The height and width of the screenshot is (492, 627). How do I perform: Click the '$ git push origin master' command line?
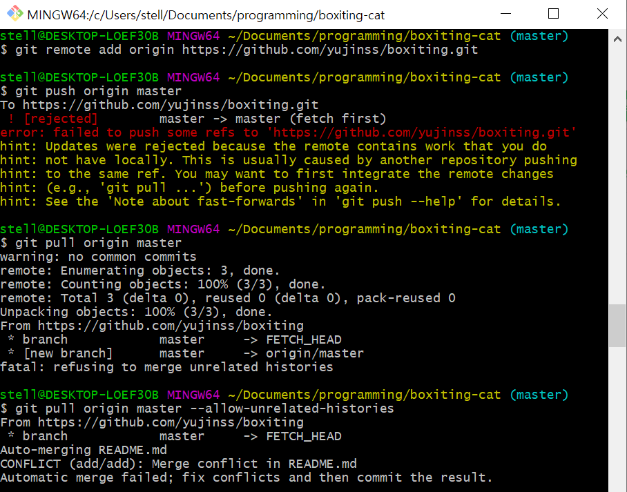click(x=90, y=91)
